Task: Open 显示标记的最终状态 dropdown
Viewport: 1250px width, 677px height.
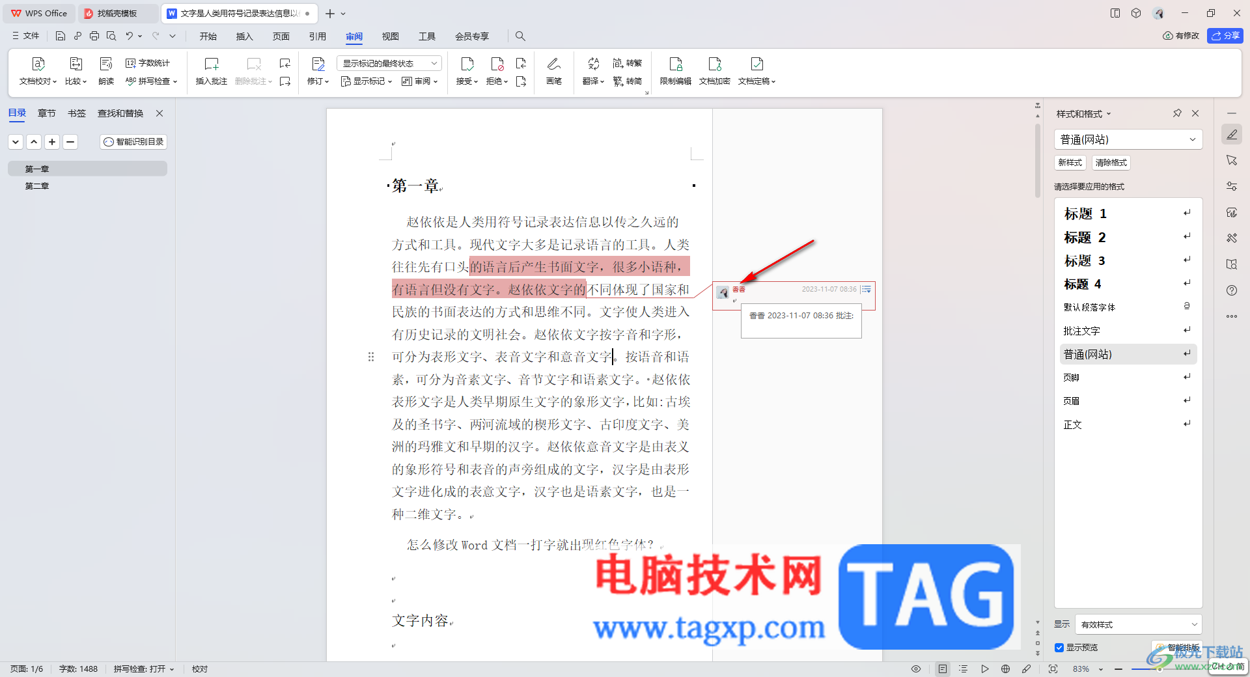Action: 389,63
